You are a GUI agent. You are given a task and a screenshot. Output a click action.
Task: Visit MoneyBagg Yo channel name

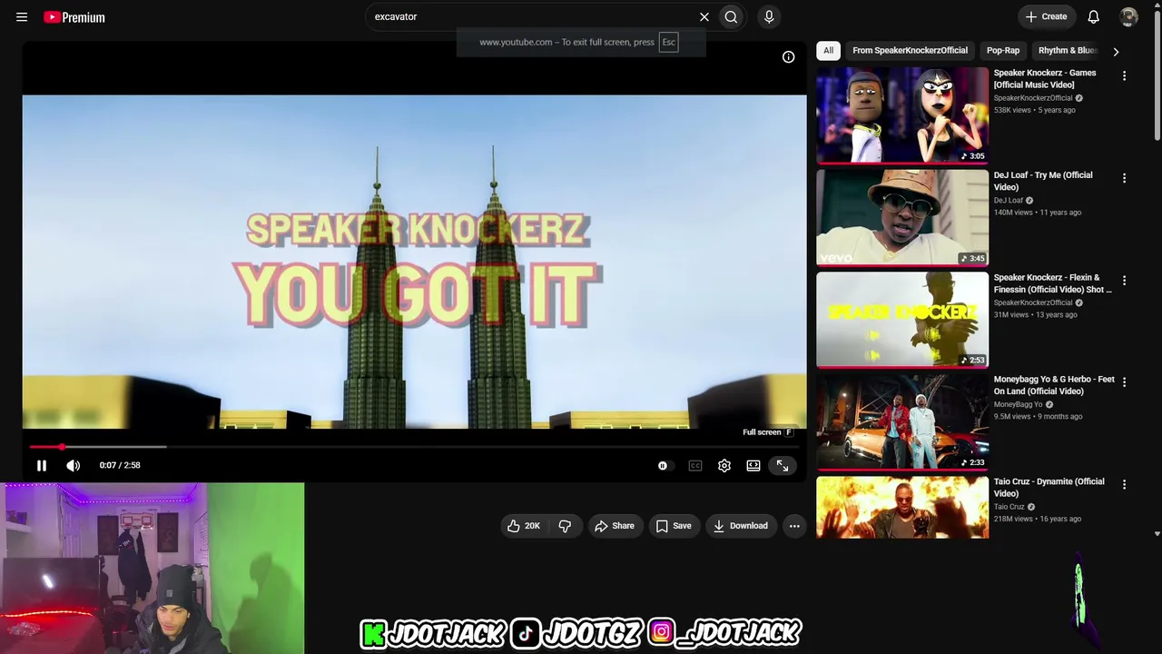1018,405
